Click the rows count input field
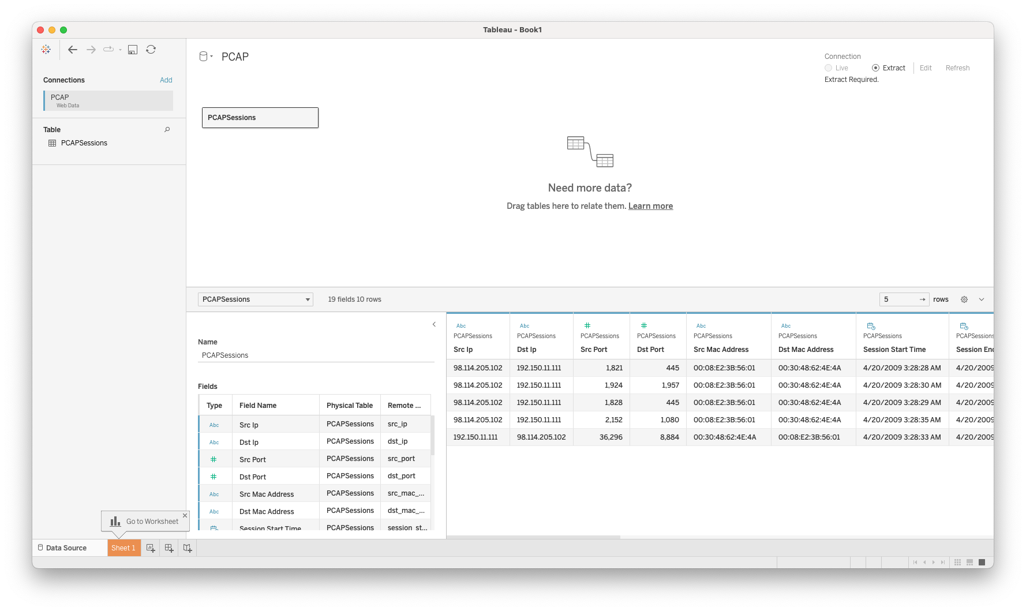The width and height of the screenshot is (1026, 611). (904, 299)
